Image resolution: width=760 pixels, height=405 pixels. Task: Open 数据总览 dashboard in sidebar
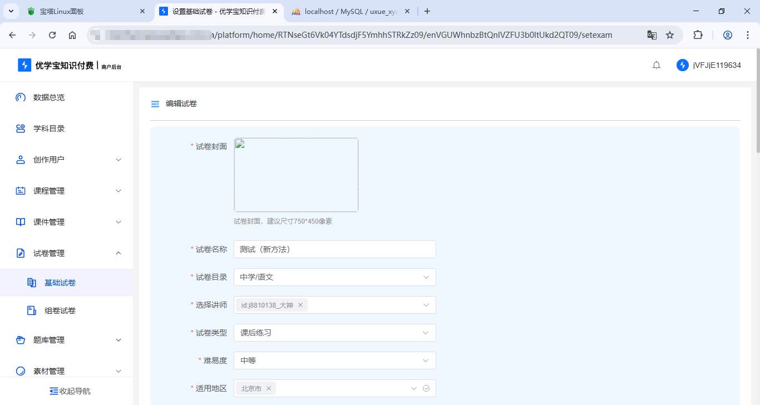tap(49, 97)
